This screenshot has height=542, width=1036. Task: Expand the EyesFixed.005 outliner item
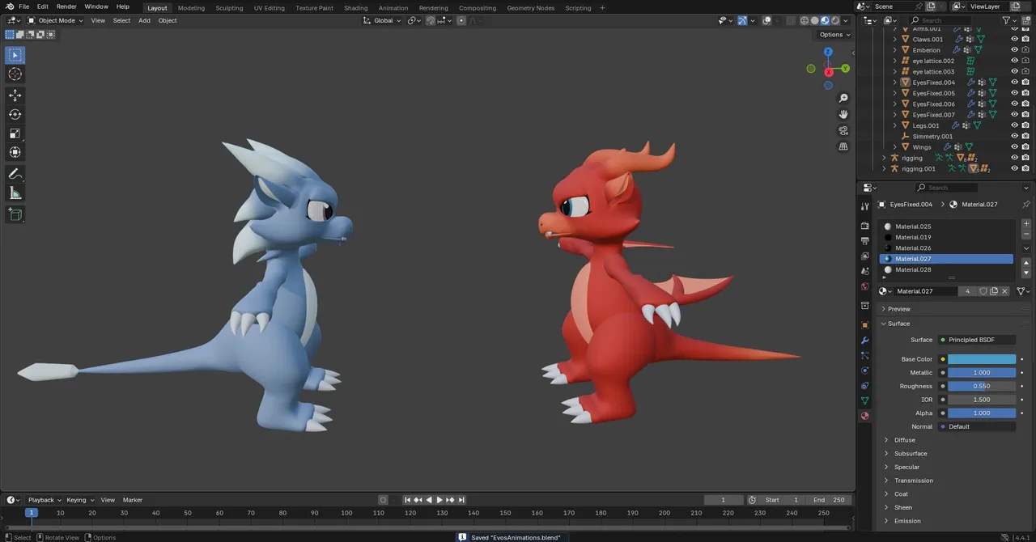[x=895, y=93]
